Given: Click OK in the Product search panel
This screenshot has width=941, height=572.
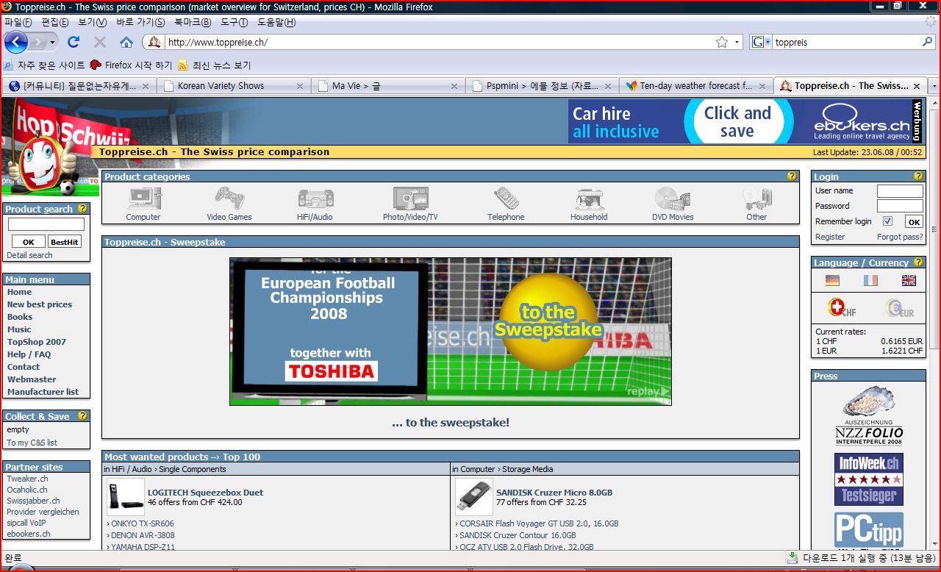Looking at the screenshot, I should (x=29, y=242).
